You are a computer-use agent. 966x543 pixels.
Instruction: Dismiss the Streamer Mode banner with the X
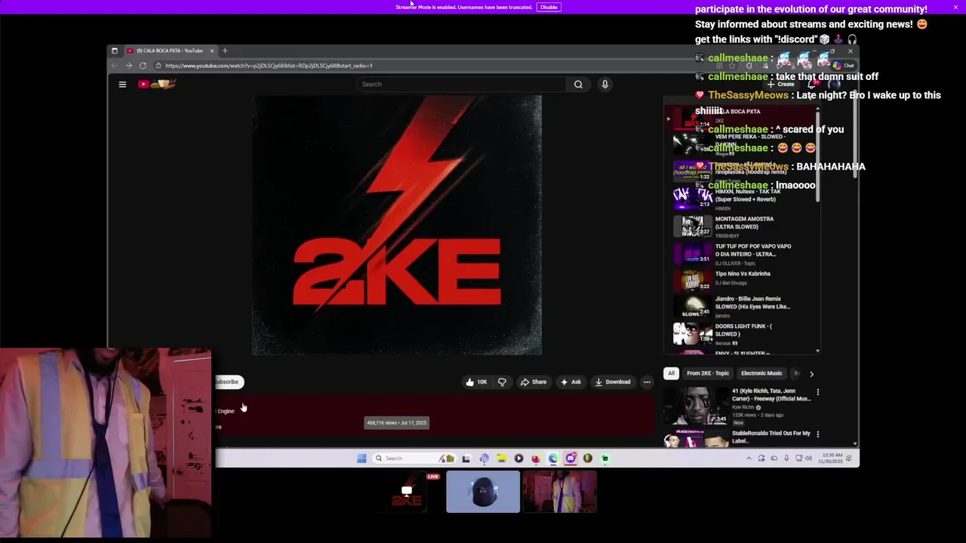click(955, 7)
